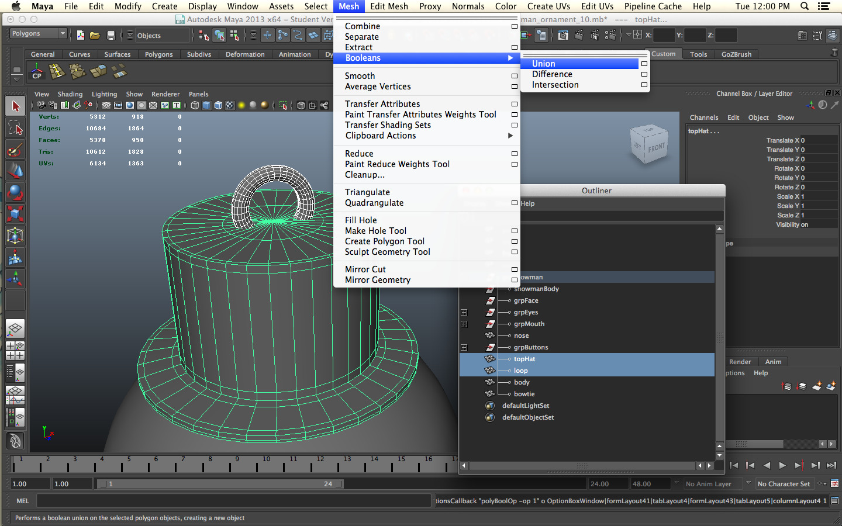Activate the Lasso select tool
This screenshot has height=526, width=842.
[15, 127]
